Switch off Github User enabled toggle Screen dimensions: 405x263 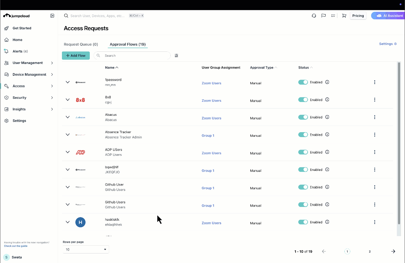[x=303, y=187]
